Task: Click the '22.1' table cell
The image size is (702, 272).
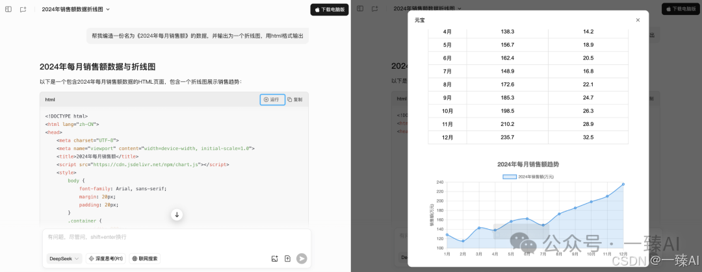Action: click(x=588, y=84)
